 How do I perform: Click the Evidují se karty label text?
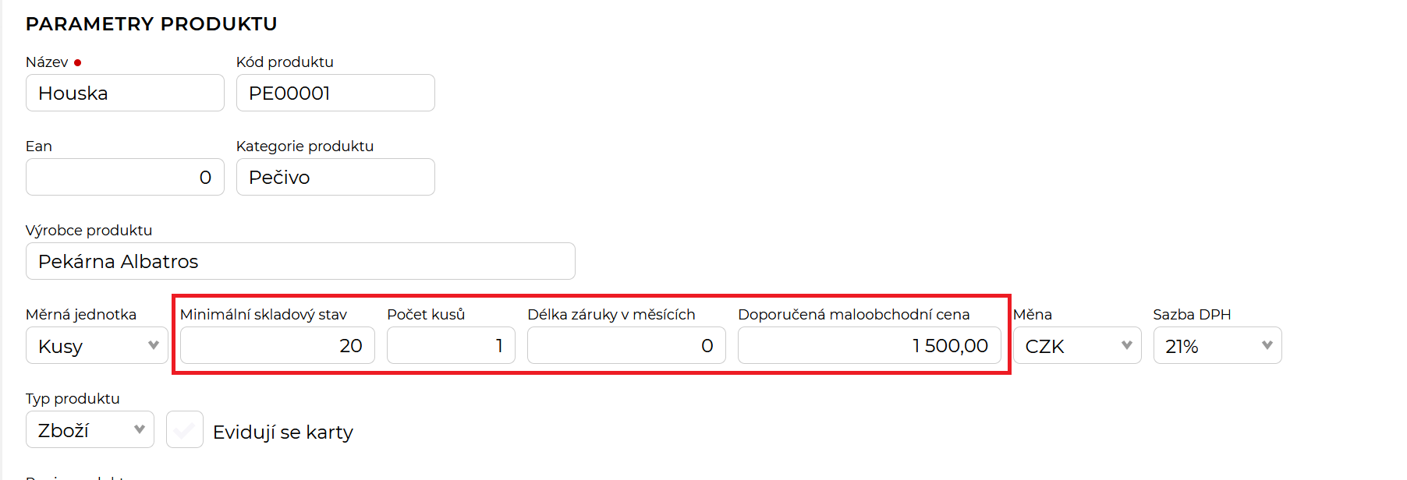[283, 432]
